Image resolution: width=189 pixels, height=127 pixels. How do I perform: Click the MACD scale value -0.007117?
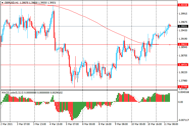coord(184,120)
